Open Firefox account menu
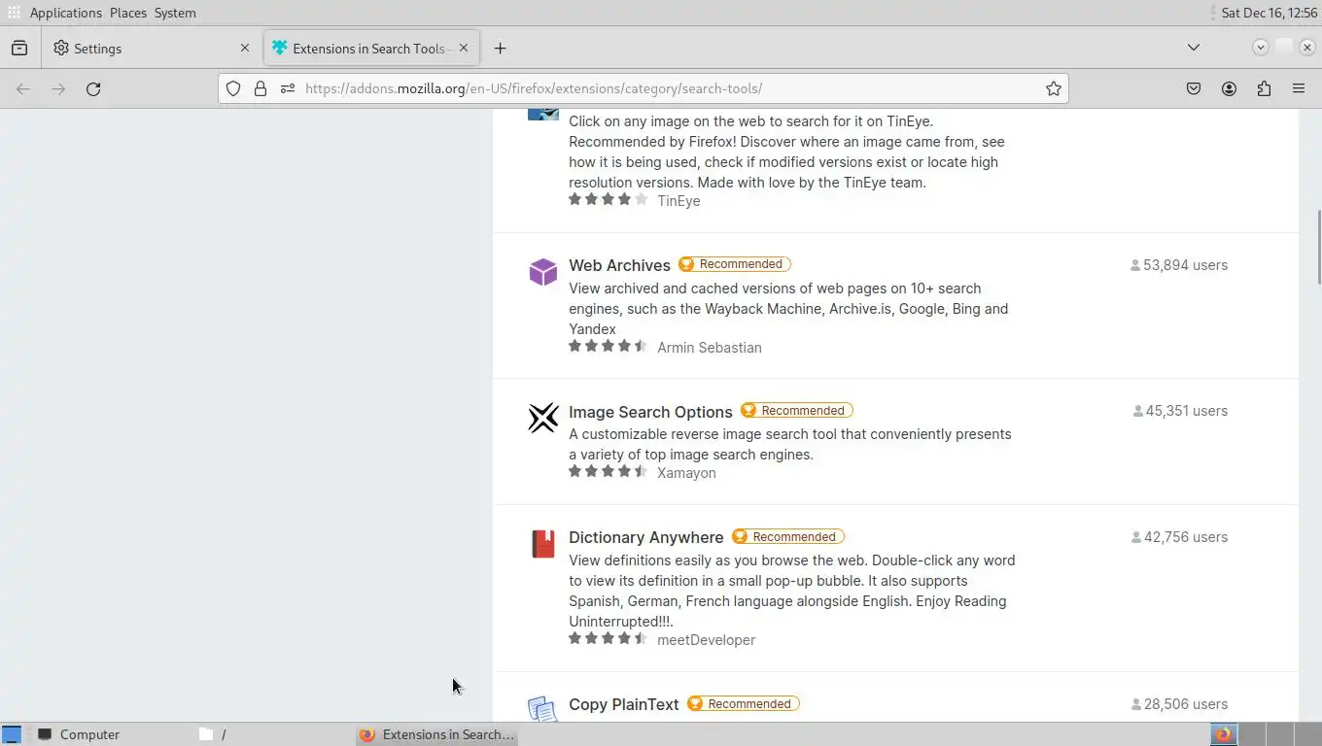1322x746 pixels. 1229,88
